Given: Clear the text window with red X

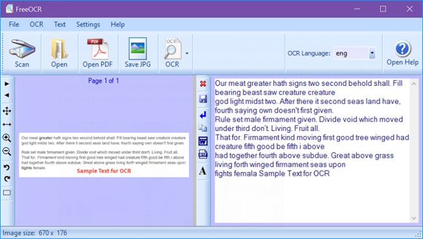Looking at the screenshot, I should point(203,84).
